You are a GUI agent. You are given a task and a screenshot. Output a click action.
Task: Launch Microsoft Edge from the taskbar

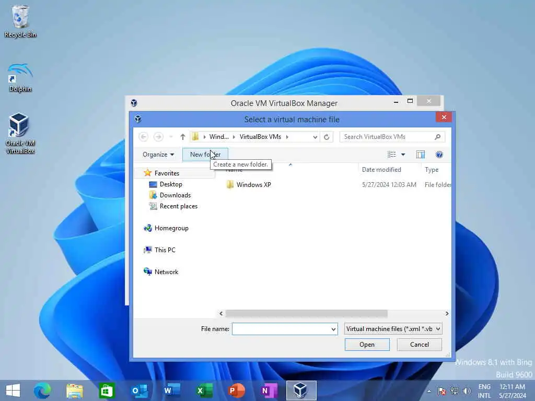(x=42, y=391)
